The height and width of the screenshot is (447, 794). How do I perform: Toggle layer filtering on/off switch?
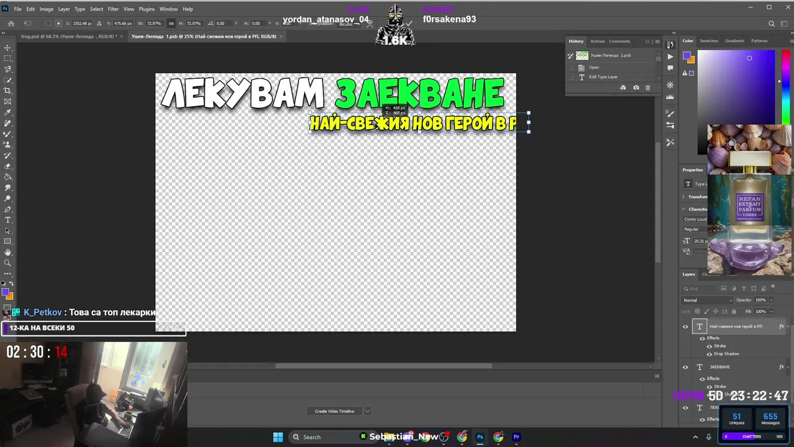click(774, 287)
